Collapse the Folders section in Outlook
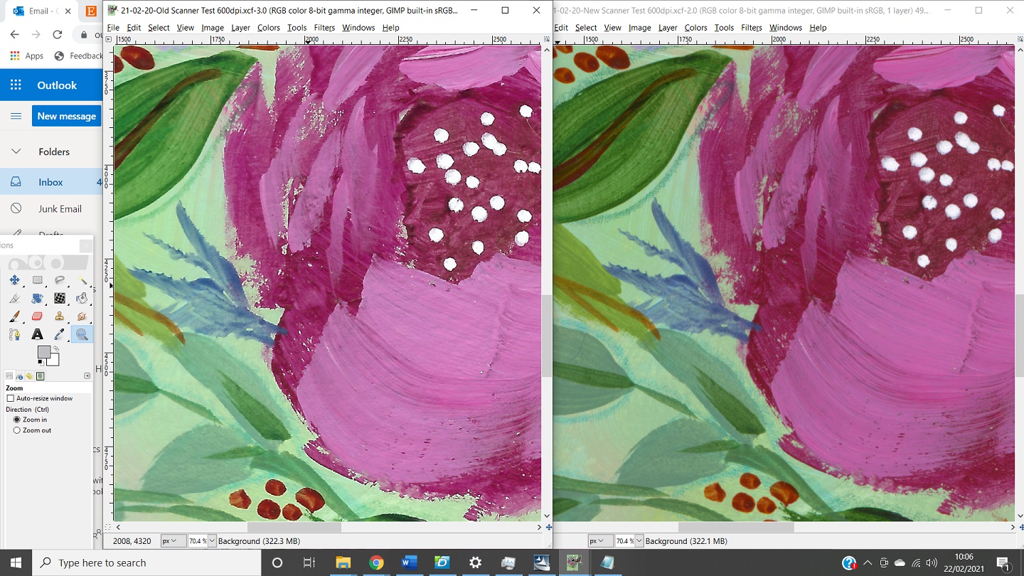This screenshot has height=576, width=1024. point(16,151)
